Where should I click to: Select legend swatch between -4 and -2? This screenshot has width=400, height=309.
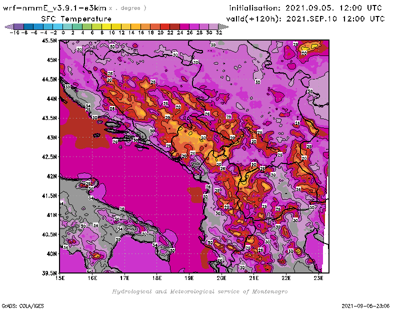[x=48, y=26]
